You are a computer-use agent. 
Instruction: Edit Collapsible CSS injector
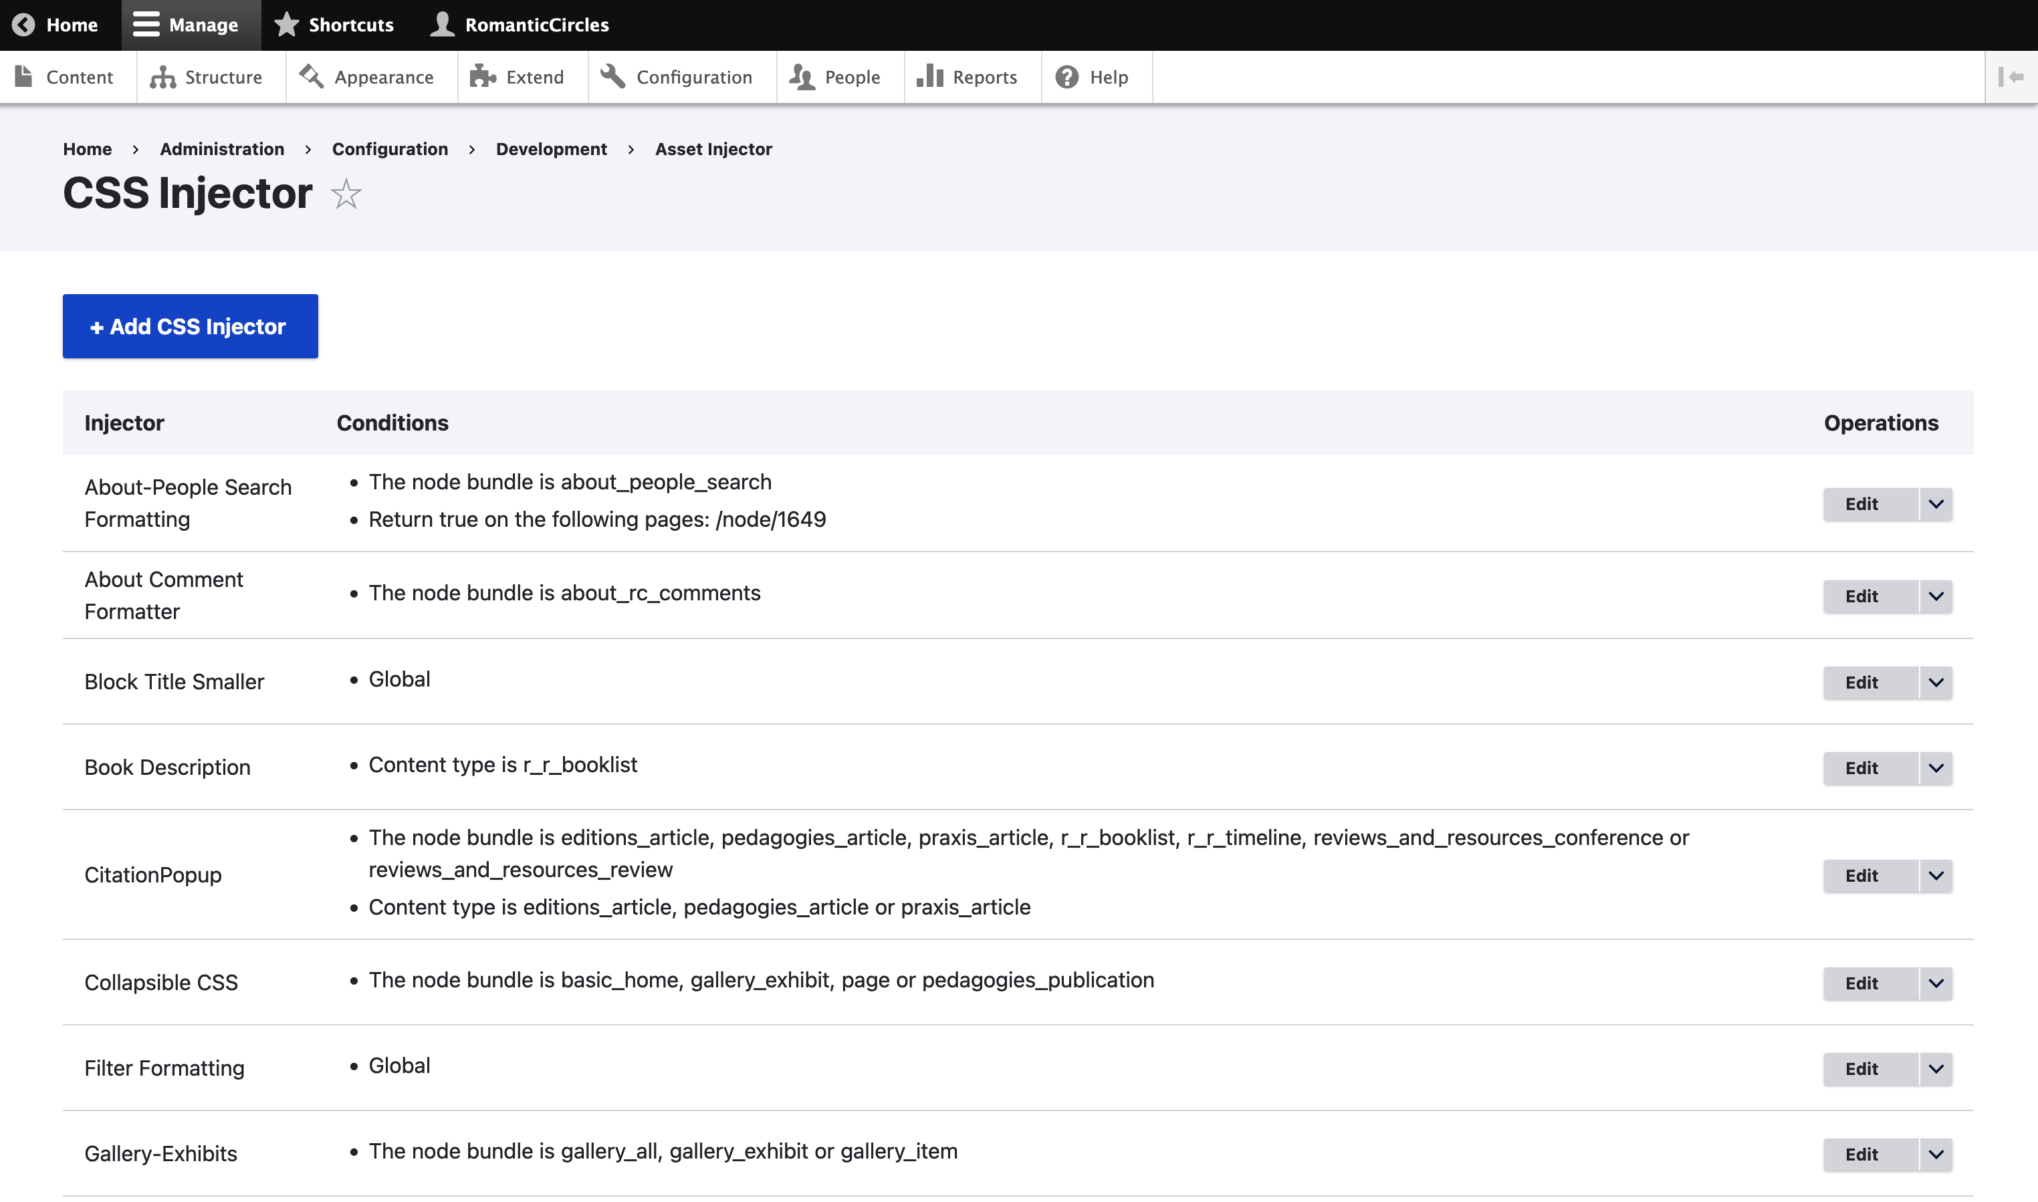point(1870,983)
